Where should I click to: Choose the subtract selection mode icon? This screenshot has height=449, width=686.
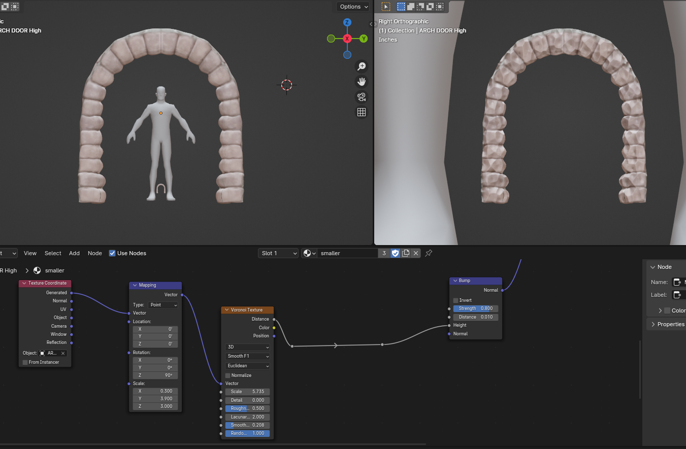[420, 7]
